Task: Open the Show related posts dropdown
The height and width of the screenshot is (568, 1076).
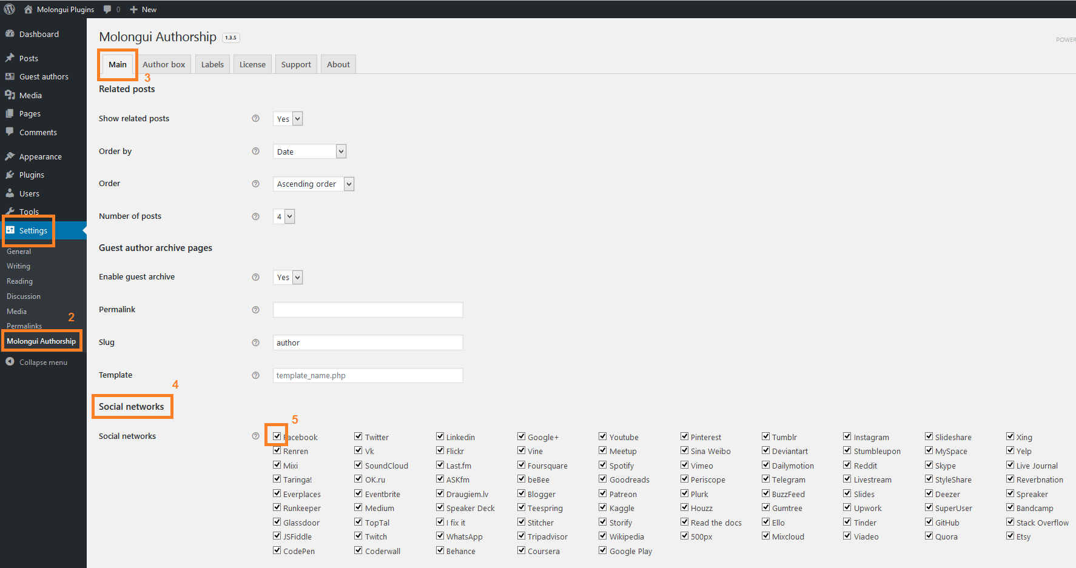Action: 287,119
